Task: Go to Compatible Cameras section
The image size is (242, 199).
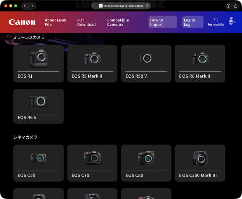Action: 118,22
